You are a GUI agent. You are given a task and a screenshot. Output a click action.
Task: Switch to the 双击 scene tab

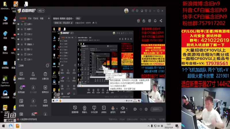pos(30,18)
